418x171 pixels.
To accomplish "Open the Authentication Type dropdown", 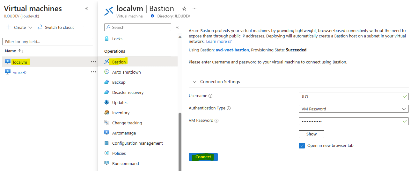I will [354, 109].
